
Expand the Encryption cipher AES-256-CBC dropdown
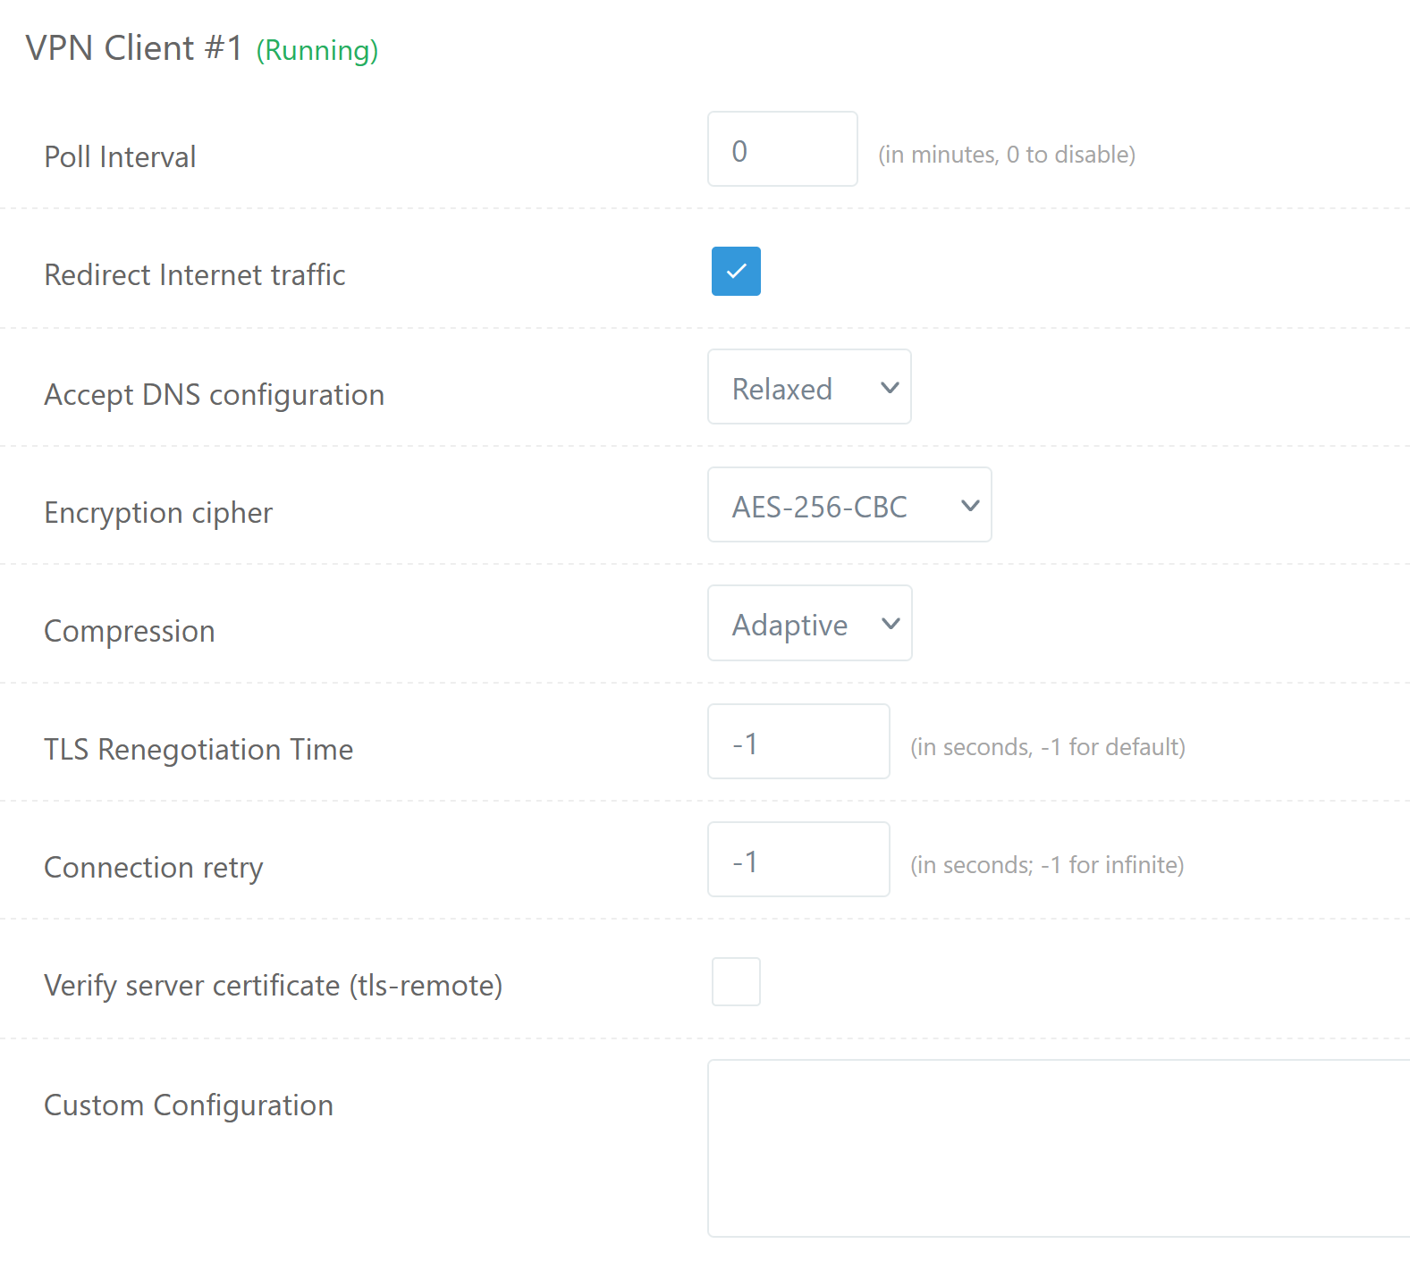tap(849, 505)
